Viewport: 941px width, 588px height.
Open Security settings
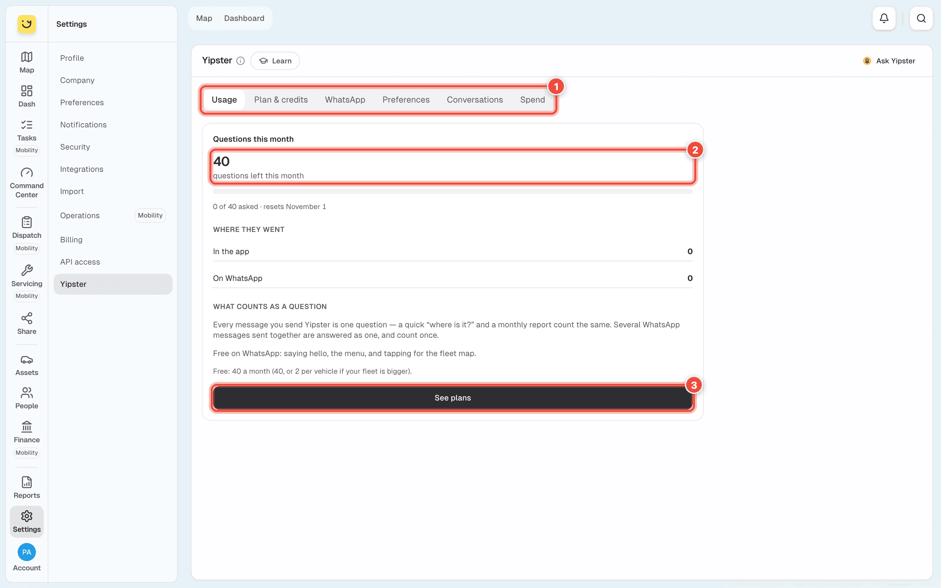113,147
